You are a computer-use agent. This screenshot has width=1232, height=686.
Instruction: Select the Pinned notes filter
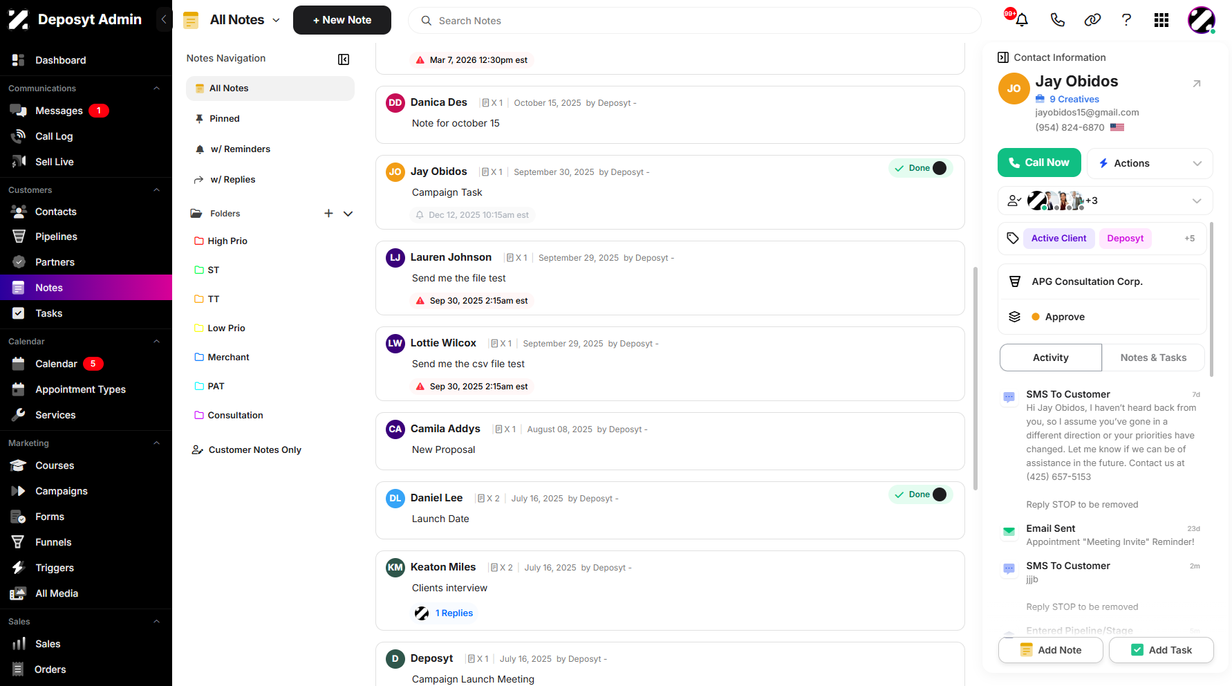coord(270,119)
